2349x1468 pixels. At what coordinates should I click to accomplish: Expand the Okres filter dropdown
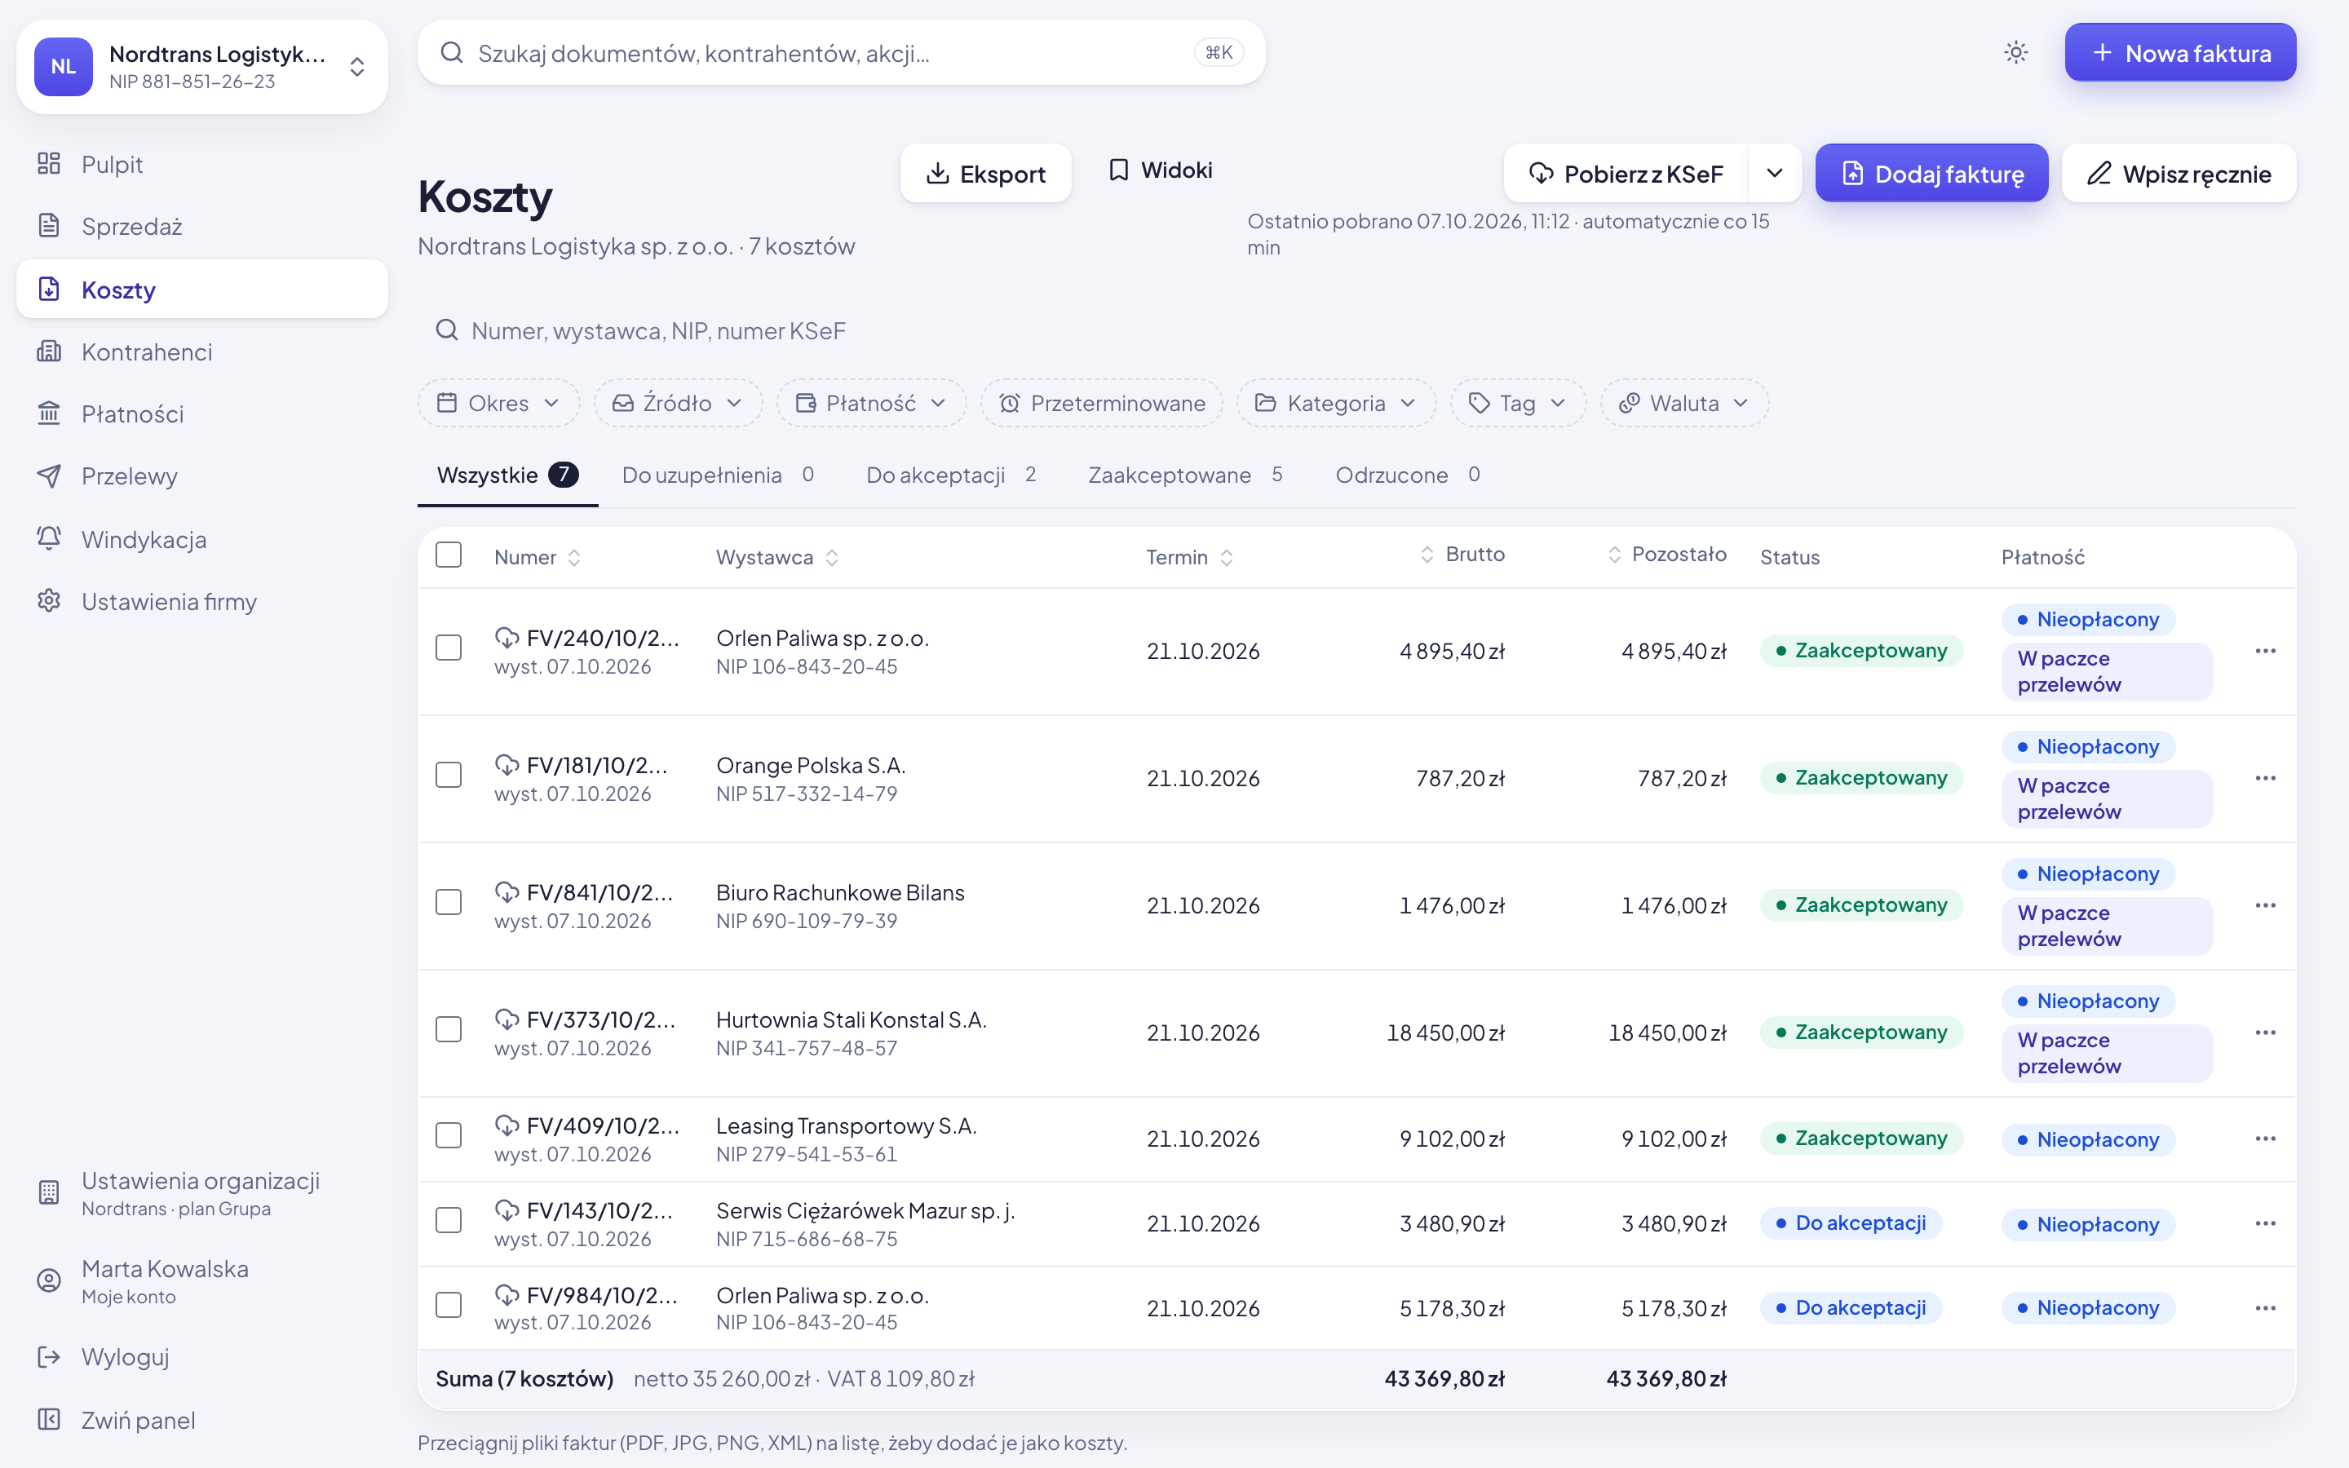pos(498,403)
